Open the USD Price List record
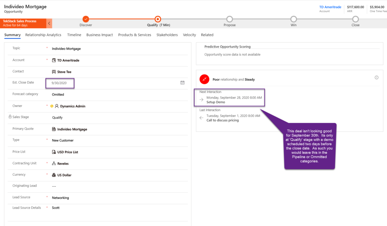Viewport: 387px width, 226px height. 68,152
